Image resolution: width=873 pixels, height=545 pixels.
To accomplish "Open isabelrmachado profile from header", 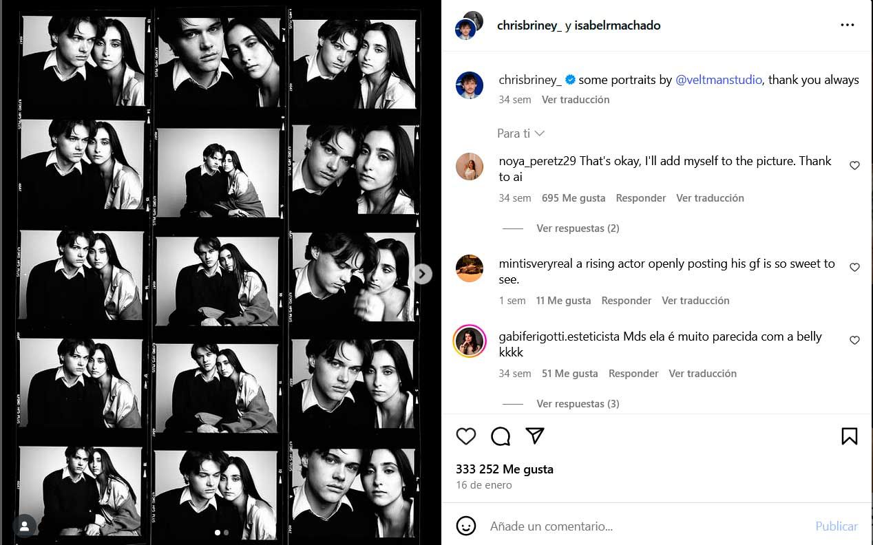I will [618, 25].
